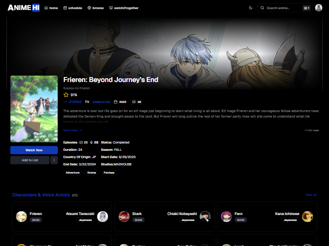Add the anime to your list
Viewport: 329px width, 246px height.
[30, 160]
